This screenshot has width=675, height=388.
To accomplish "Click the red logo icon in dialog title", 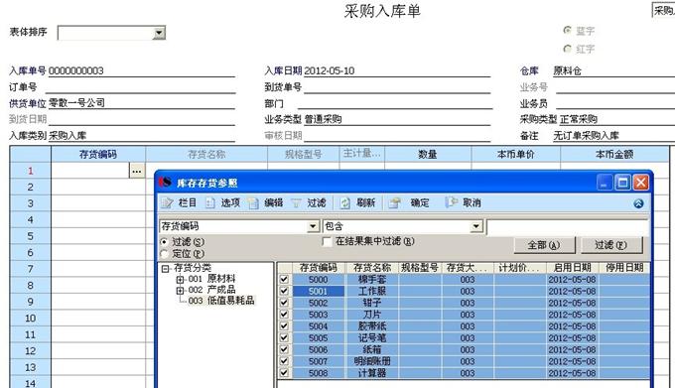I will 165,183.
